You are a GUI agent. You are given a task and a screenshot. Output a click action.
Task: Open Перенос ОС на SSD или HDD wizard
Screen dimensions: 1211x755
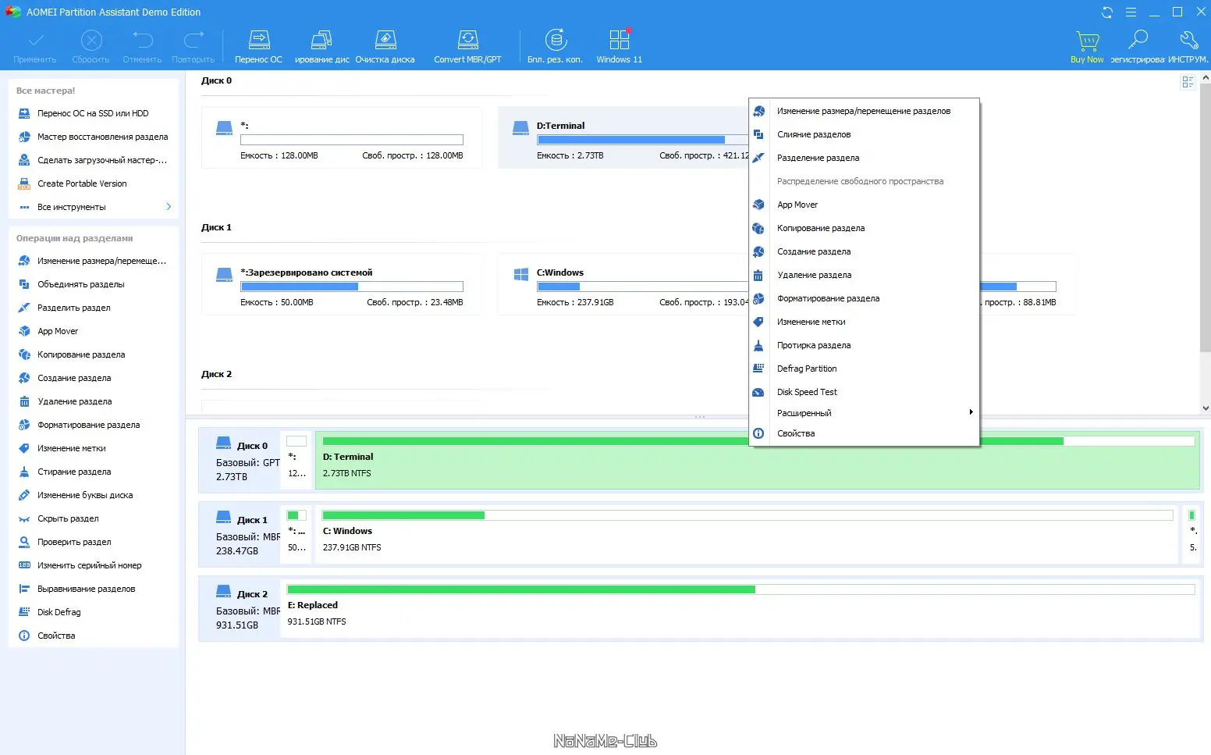tap(93, 113)
